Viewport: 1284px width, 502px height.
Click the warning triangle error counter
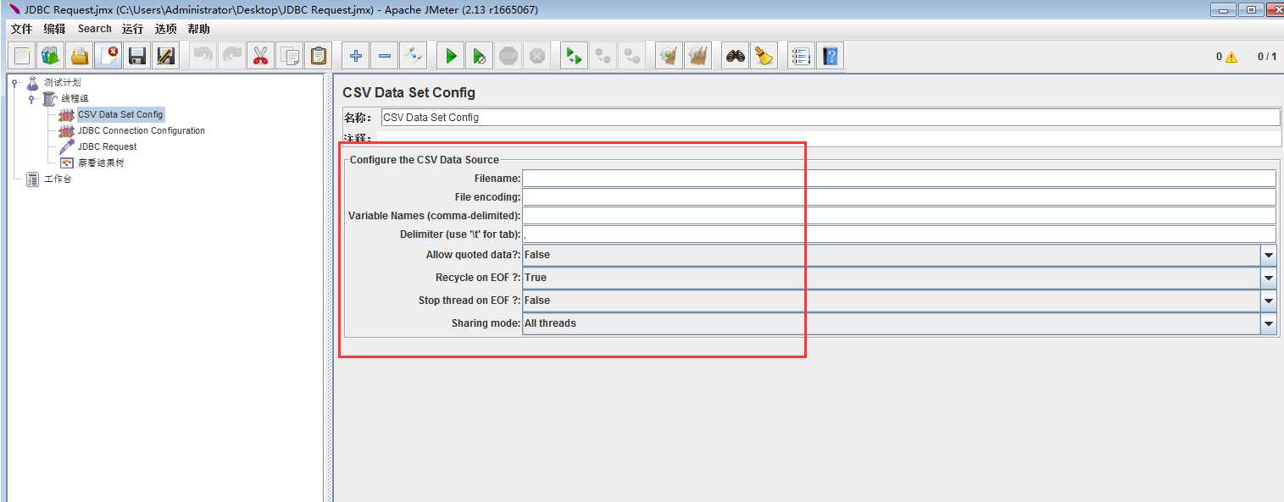tap(1231, 57)
